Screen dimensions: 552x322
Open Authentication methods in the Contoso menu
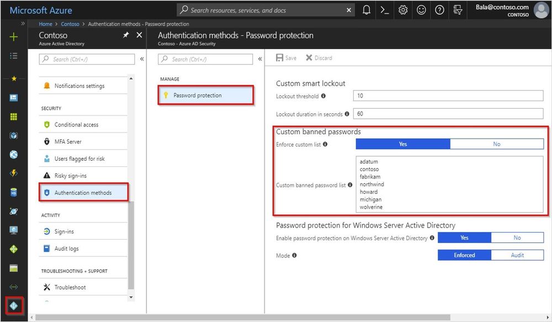point(83,192)
